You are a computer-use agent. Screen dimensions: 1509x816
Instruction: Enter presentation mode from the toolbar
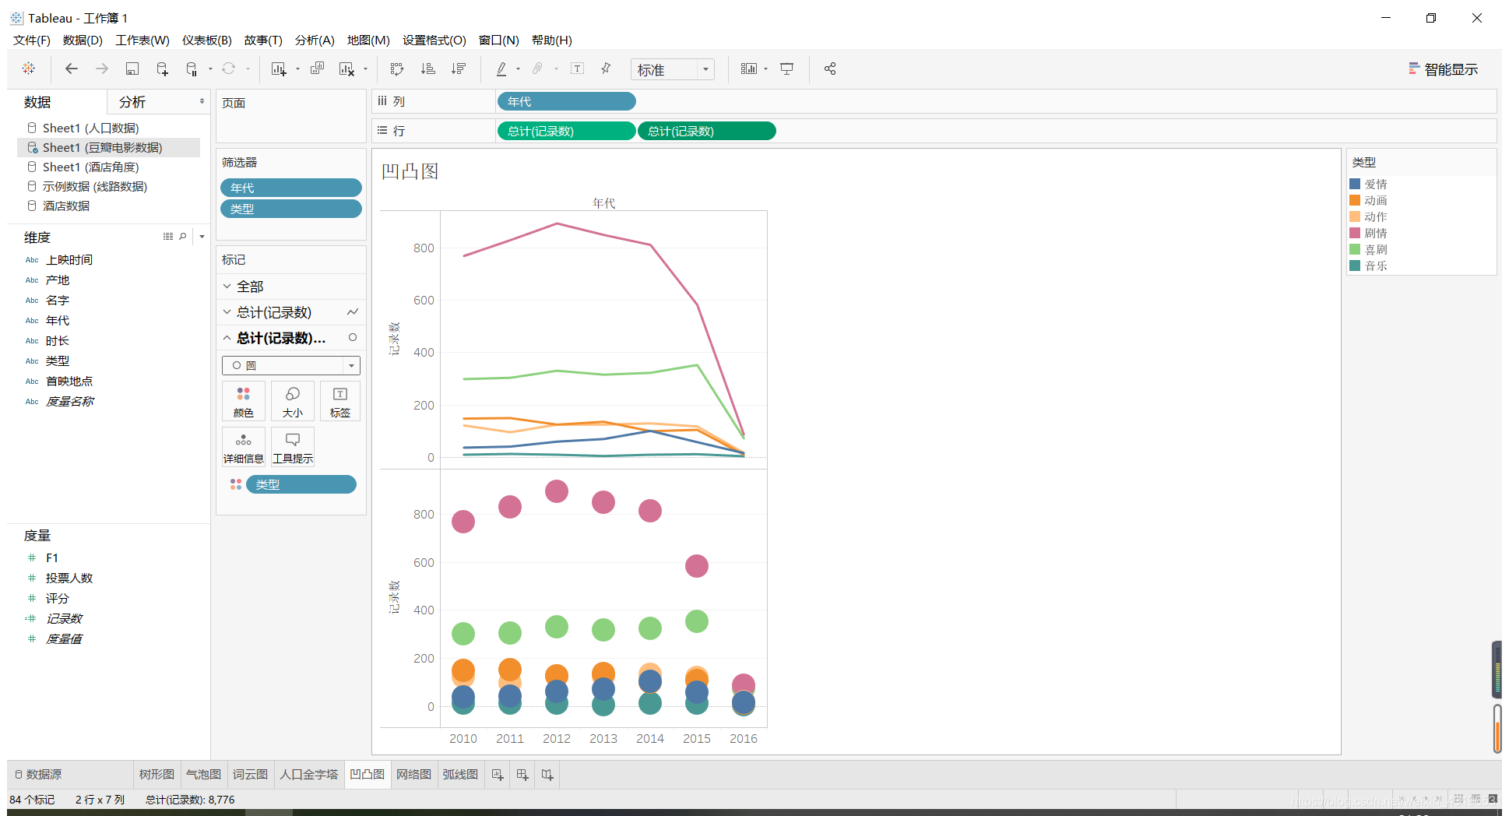(787, 69)
